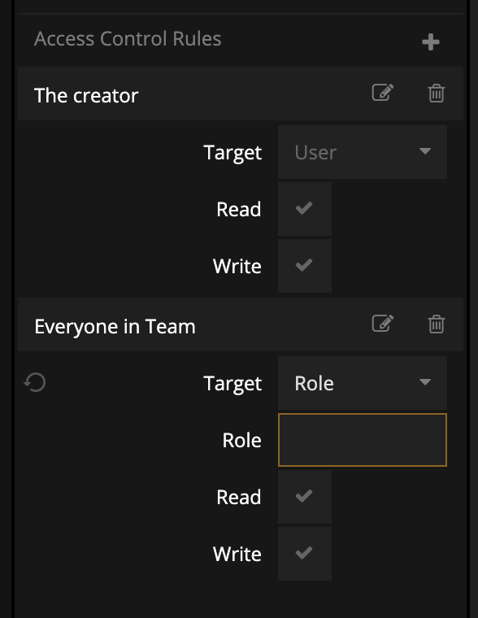
Task: Delete 'Everyone in Team' rule
Action: [x=437, y=324]
